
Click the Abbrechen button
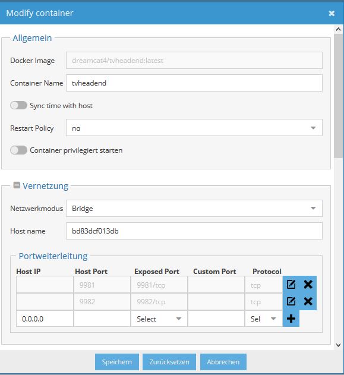[223, 362]
